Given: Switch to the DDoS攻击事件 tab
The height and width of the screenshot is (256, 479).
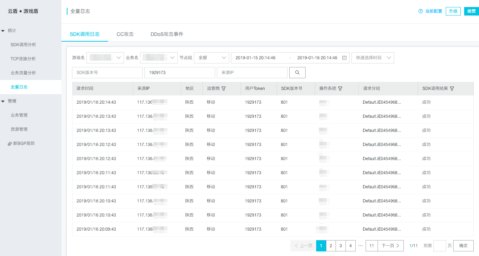Looking at the screenshot, I should coord(167,34).
